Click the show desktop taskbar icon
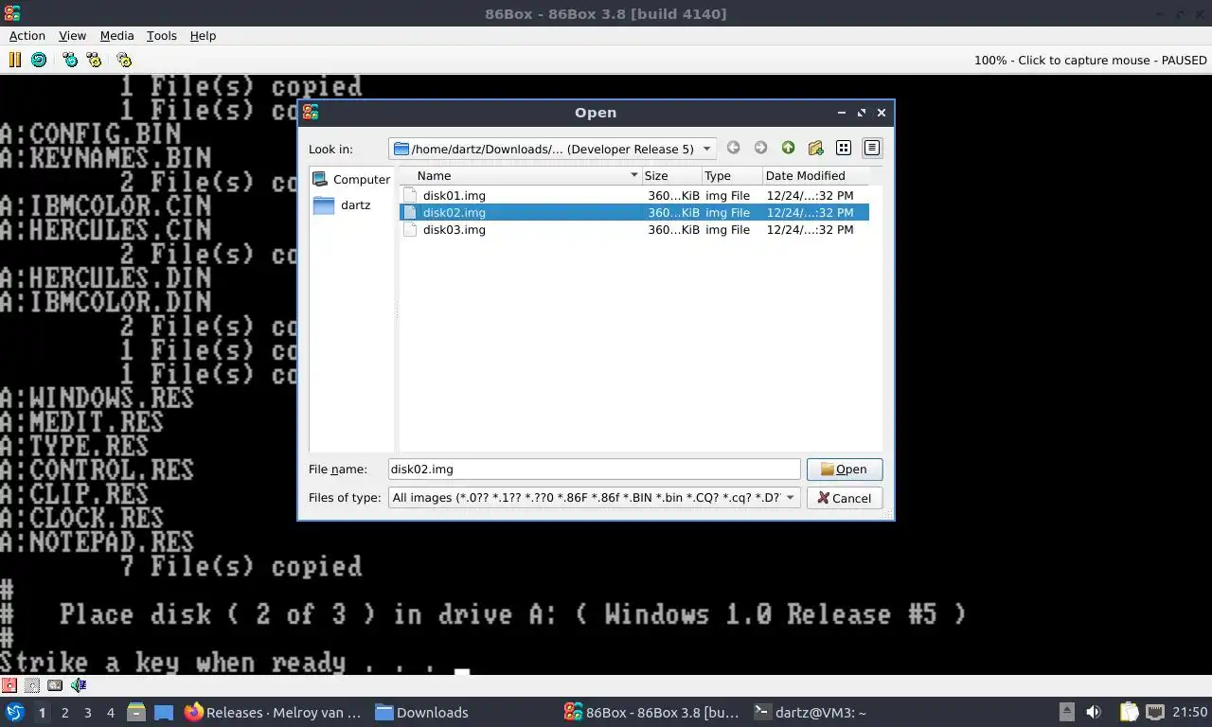The width and height of the screenshot is (1212, 727). [x=164, y=713]
